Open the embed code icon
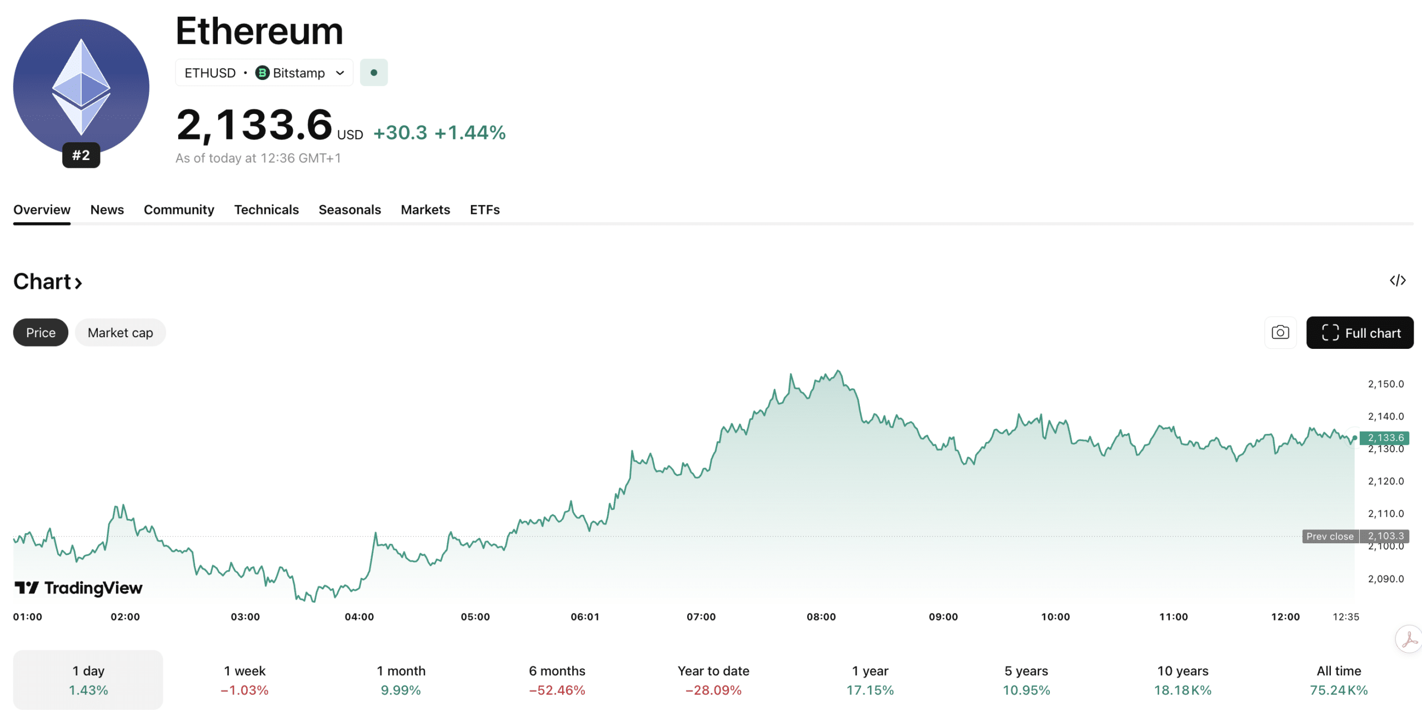Viewport: 1422px width, 721px height. 1398,281
